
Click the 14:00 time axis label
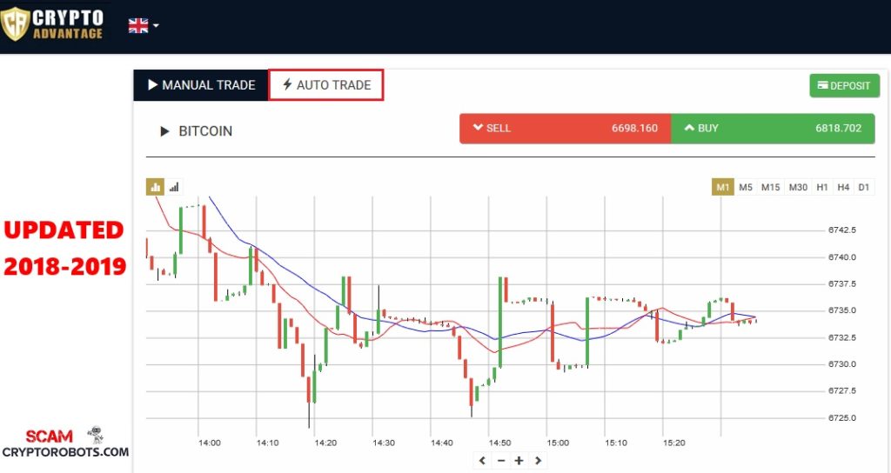tap(209, 443)
